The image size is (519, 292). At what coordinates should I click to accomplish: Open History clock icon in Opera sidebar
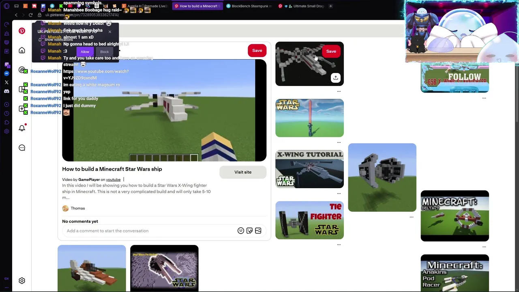(6, 114)
